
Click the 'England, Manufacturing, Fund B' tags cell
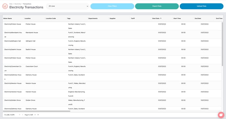click(77, 94)
